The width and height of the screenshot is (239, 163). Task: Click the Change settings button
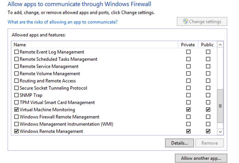(x=202, y=21)
